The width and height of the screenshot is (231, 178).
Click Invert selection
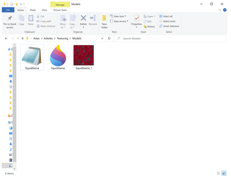tap(169, 26)
